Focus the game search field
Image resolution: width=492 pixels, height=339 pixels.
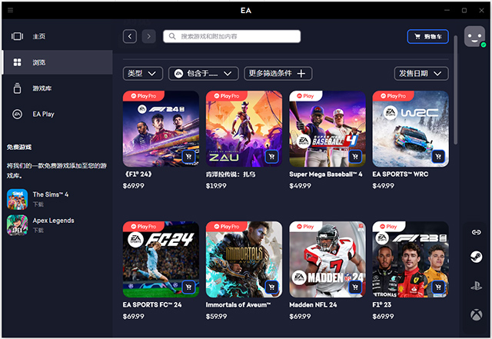coord(231,36)
